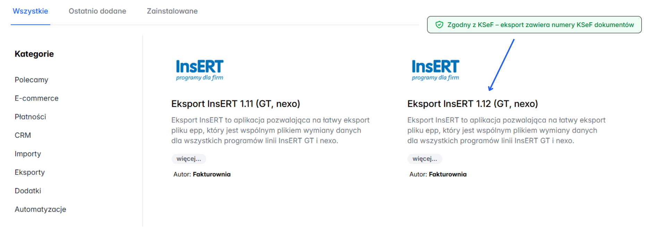Viewport: 666px width, 228px height.
Task: Click author Fakturownia under Eksport InsERT 1.12
Action: coord(448,174)
